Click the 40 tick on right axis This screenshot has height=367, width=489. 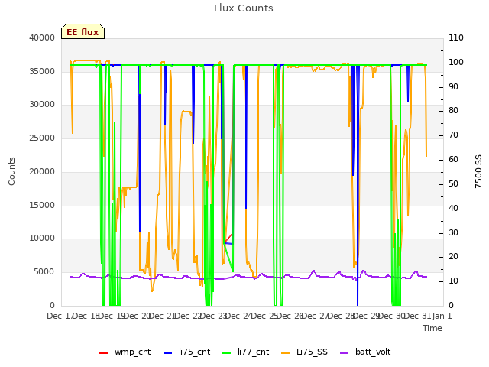pyautogui.click(x=453, y=208)
